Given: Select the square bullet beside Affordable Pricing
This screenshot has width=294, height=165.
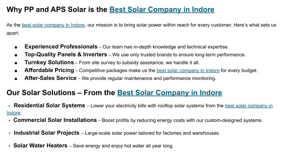Looking at the screenshot, I should [16, 71].
